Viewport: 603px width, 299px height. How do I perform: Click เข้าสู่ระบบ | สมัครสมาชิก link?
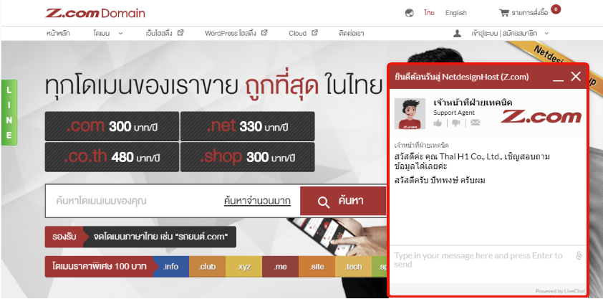[504, 34]
